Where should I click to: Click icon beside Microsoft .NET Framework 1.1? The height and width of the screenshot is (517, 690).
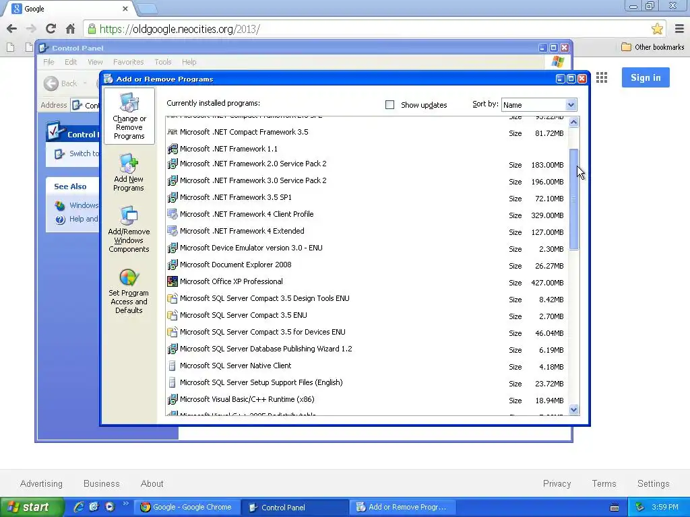point(172,149)
